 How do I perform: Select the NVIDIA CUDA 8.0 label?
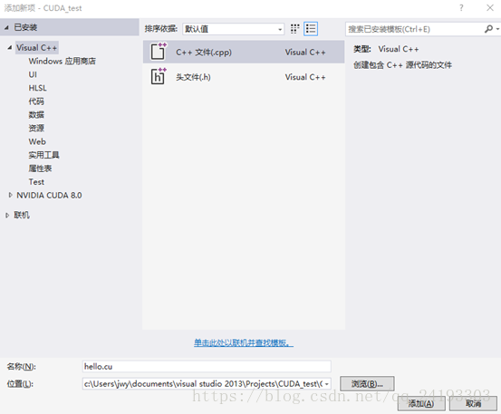(x=49, y=195)
